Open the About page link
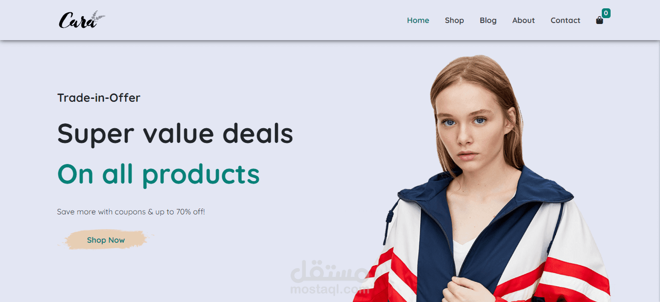660x302 pixels. pos(523,21)
